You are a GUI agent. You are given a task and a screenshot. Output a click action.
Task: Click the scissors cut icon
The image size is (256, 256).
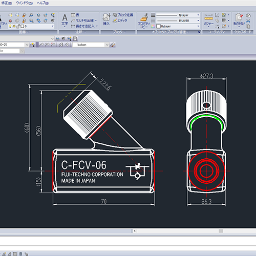(248, 21)
